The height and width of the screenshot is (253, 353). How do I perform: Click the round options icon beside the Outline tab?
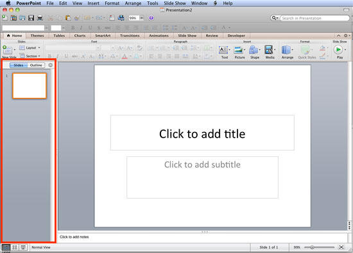pyautogui.click(x=51, y=65)
